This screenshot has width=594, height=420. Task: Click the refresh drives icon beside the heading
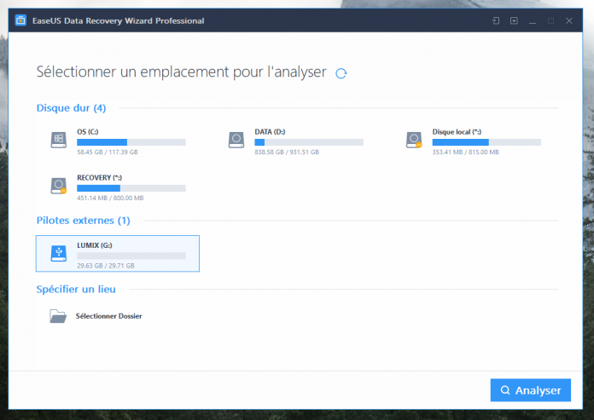341,73
